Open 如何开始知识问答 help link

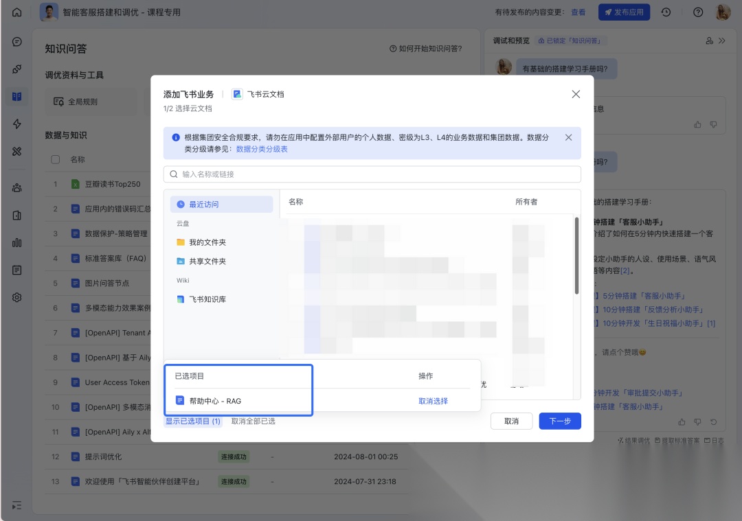point(425,49)
